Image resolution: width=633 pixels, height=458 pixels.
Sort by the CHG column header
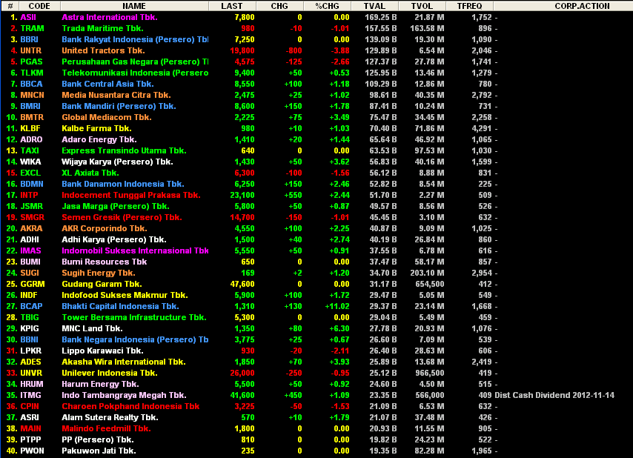click(x=279, y=6)
